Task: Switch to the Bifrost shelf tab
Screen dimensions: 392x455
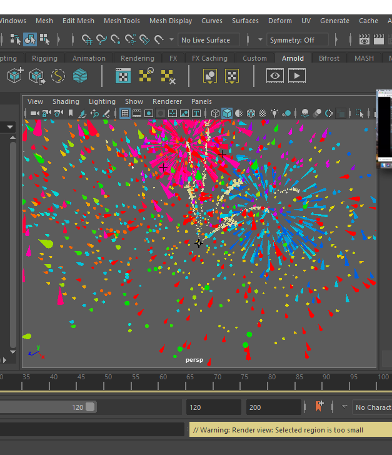Action: 329,58
